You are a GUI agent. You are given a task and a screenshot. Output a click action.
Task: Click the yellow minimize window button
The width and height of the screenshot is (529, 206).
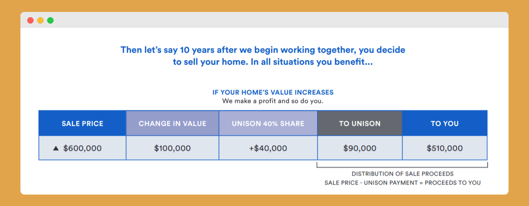[x=40, y=20]
